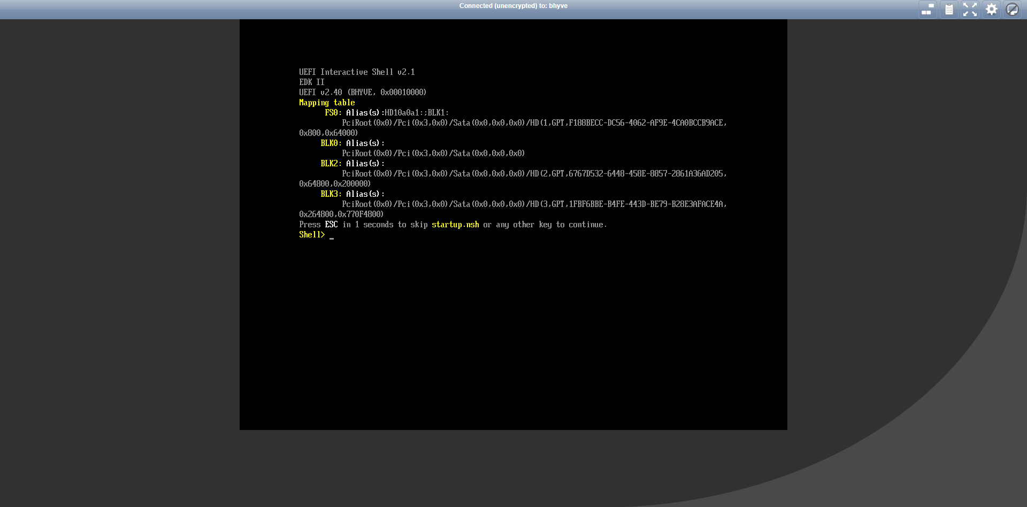Click the '0x64800,0x200000' value
The width and height of the screenshot is (1027, 507).
coord(335,184)
